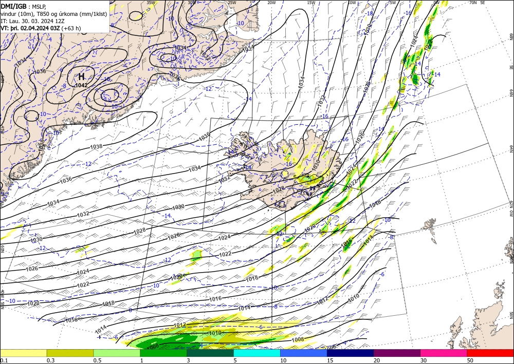Click the 'H' high-pressure marker over Greenland
This screenshot has height=364, width=514.
click(x=81, y=77)
